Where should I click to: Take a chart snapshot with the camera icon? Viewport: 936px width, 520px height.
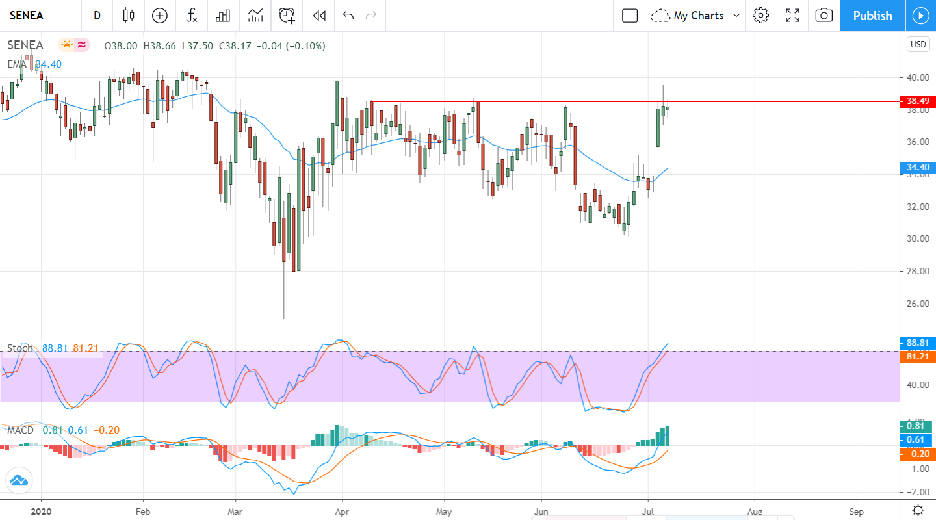(824, 16)
